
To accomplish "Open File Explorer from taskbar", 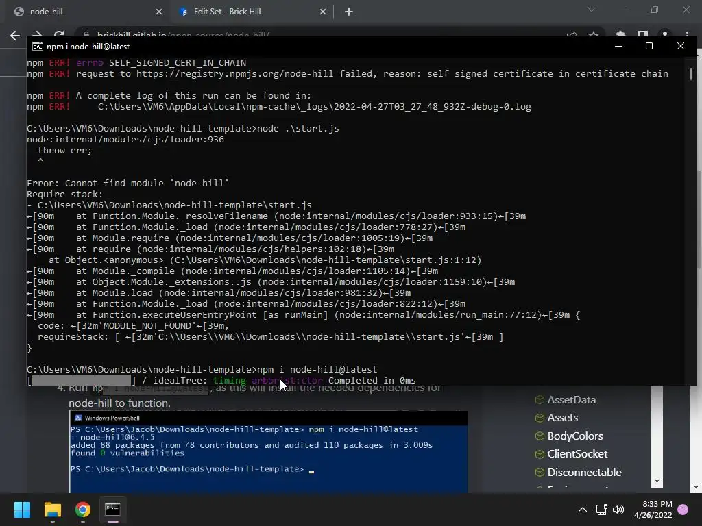I will [52, 510].
